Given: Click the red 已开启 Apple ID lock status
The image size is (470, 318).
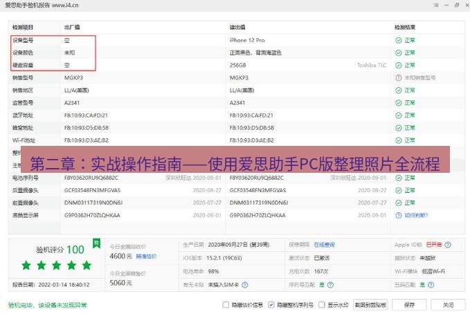Looking at the screenshot, I should [434, 245].
